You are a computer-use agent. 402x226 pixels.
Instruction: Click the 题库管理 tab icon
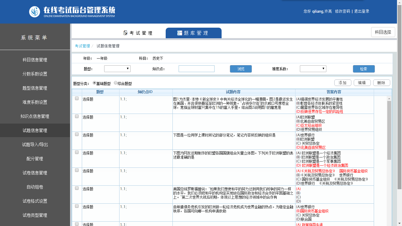[x=180, y=33]
